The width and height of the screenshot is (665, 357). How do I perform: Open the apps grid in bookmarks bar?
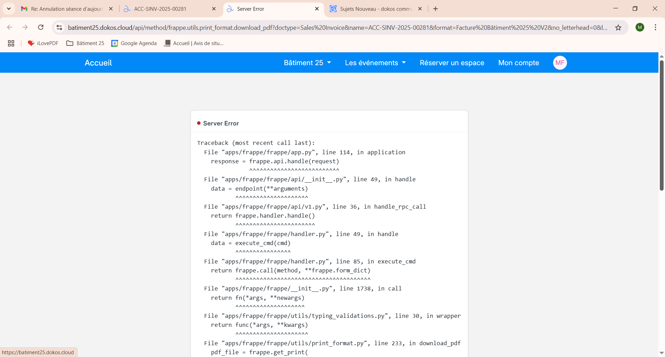coord(11,43)
